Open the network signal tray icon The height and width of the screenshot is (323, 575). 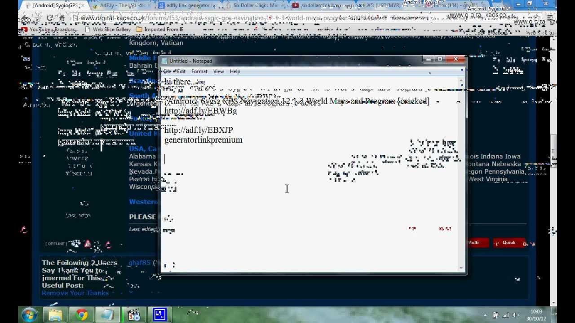505,315
